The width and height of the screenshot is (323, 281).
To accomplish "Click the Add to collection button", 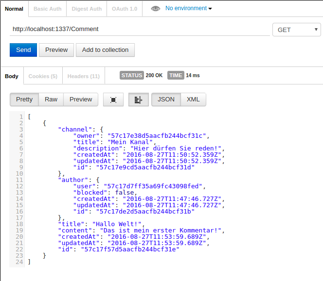I will [x=105, y=50].
